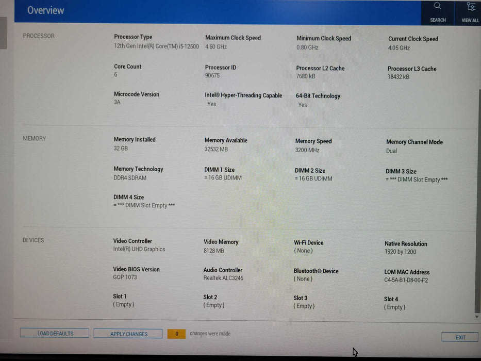This screenshot has width=481, height=361.
Task: Click the Processor L3 Cache value 18432 kB
Action: pyautogui.click(x=398, y=77)
